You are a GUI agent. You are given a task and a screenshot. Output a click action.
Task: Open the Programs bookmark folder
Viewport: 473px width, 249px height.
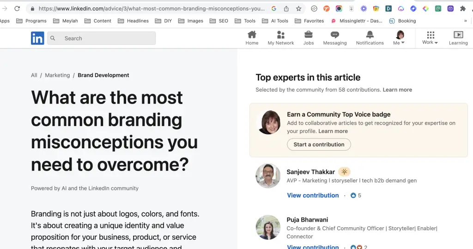(31, 21)
